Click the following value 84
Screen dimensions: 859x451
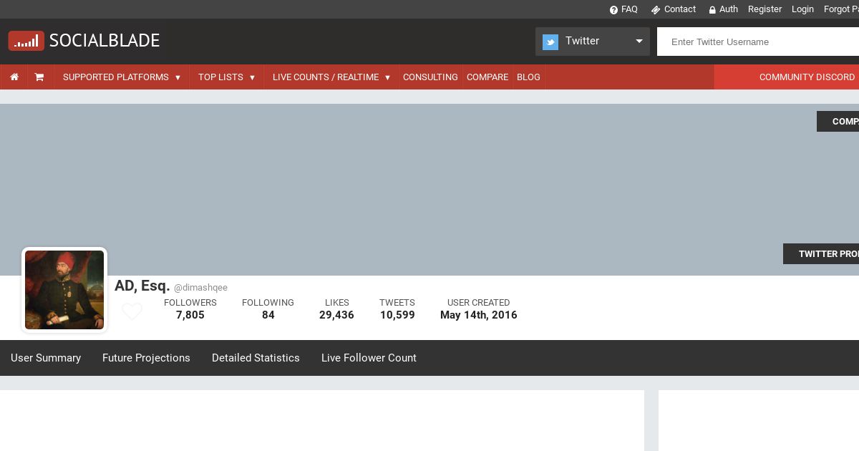point(268,315)
